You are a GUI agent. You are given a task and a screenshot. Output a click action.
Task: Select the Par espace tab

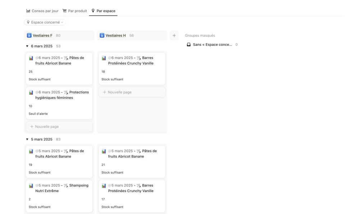tap(103, 11)
